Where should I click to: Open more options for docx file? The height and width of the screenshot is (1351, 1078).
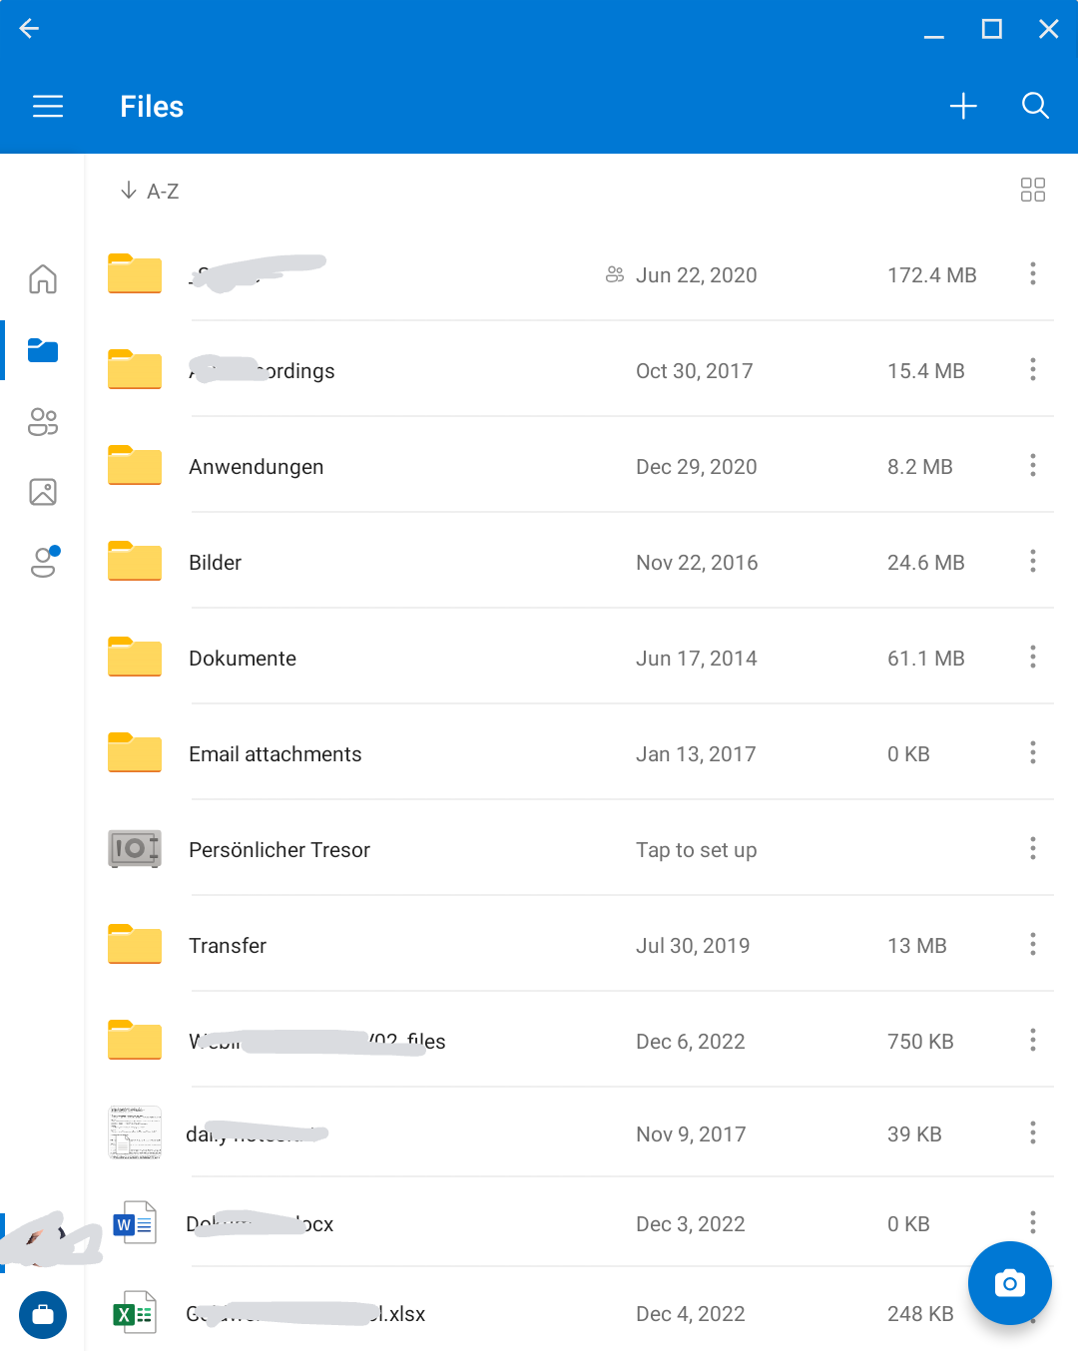pos(1033,1222)
